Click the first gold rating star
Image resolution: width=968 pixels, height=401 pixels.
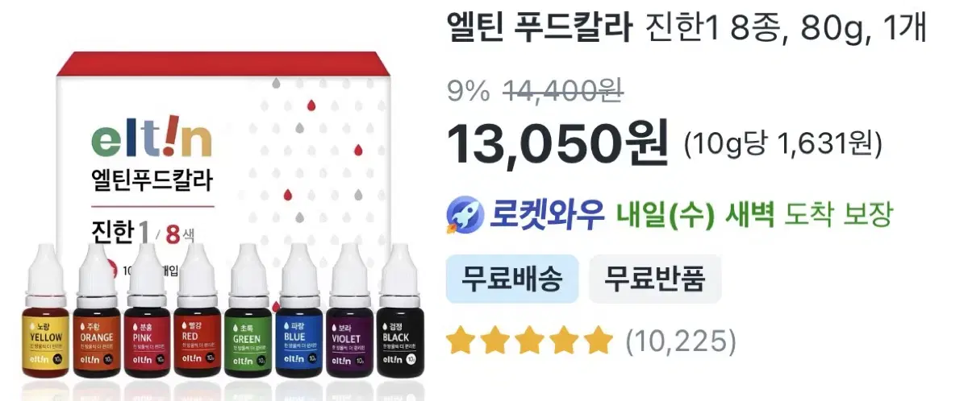pyautogui.click(x=460, y=341)
